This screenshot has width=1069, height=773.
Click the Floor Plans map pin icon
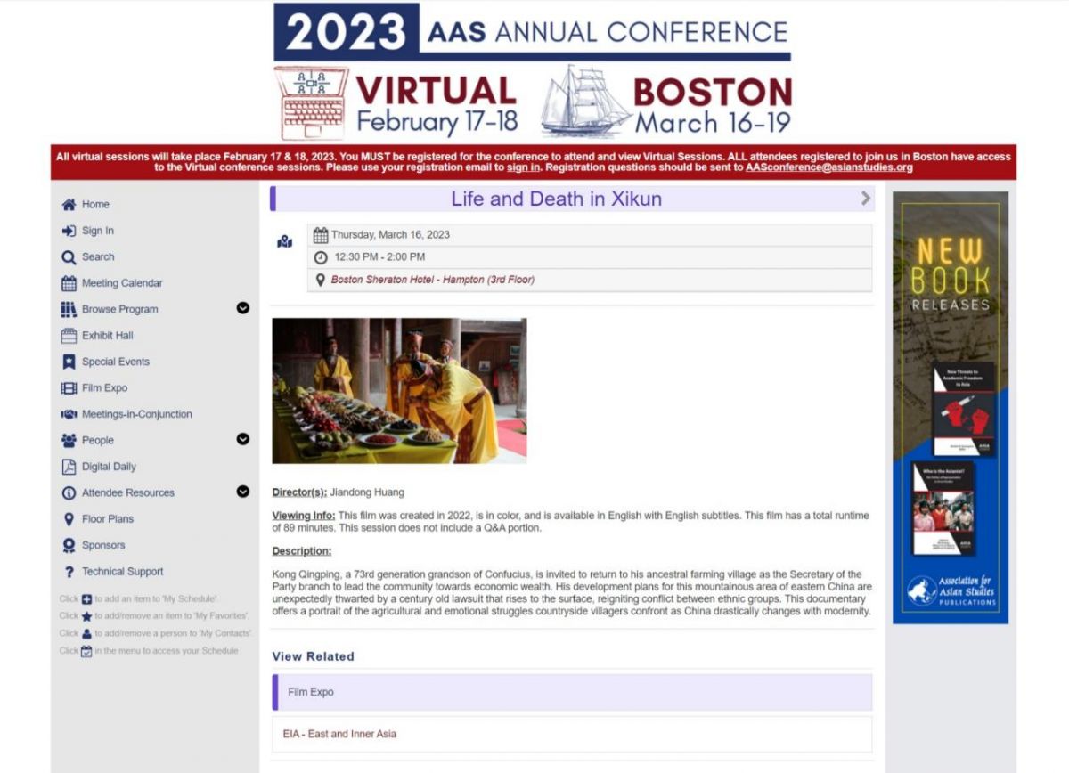pyautogui.click(x=69, y=519)
